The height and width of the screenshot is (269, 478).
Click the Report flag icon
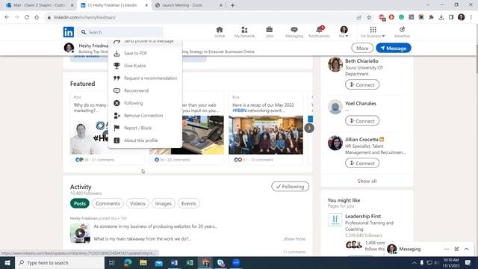pyautogui.click(x=117, y=128)
